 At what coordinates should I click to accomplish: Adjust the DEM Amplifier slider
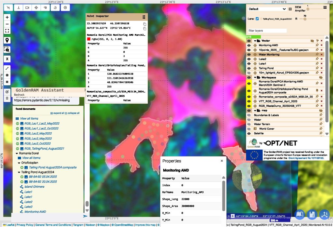click(308, 9)
